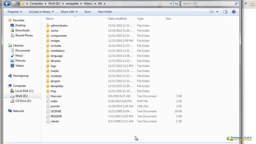This screenshot has height=144, width=256.
Task: Select the language folder name
Action: (56, 56)
